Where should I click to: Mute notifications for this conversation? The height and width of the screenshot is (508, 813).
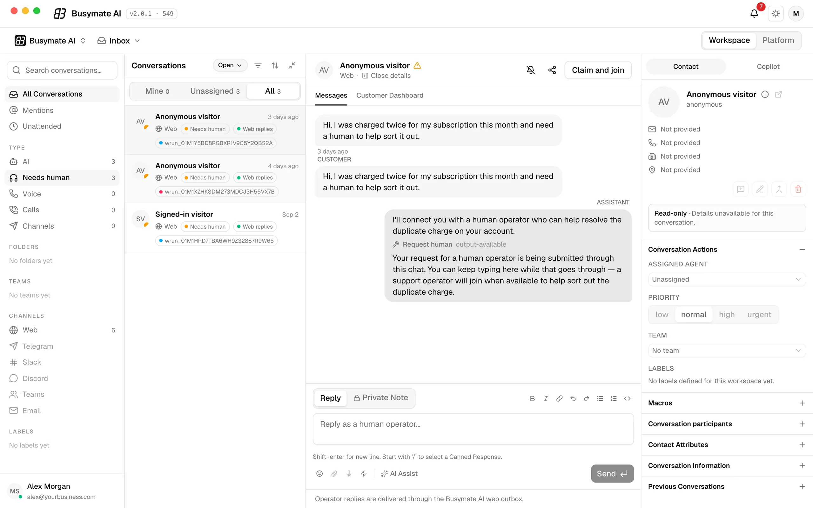pyautogui.click(x=530, y=70)
